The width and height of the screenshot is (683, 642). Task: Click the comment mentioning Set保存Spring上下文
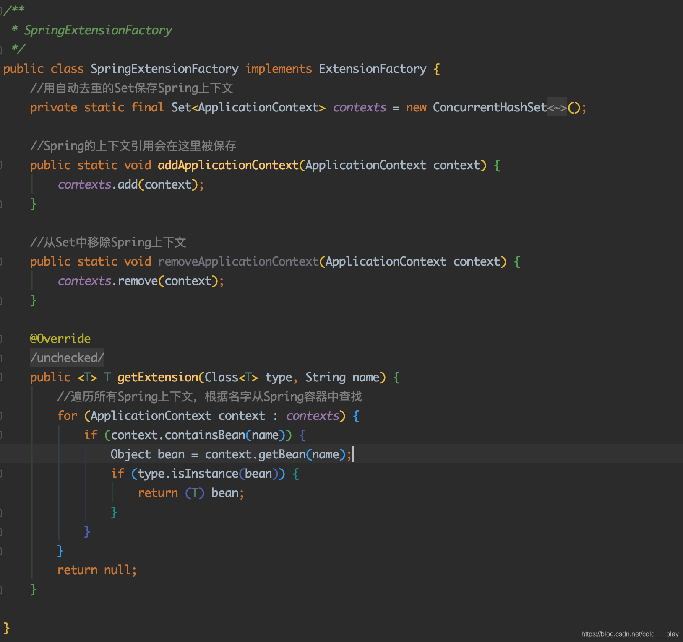pyautogui.click(x=132, y=88)
